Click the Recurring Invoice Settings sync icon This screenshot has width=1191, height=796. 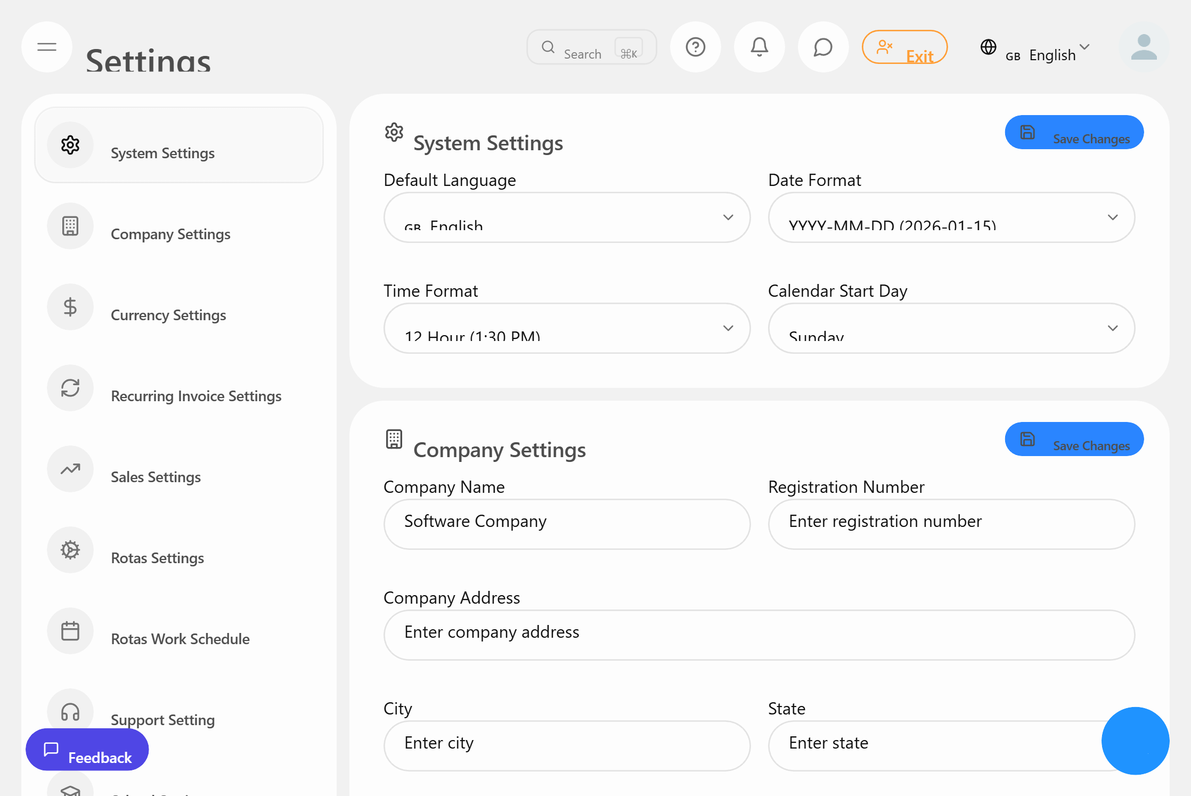point(70,388)
